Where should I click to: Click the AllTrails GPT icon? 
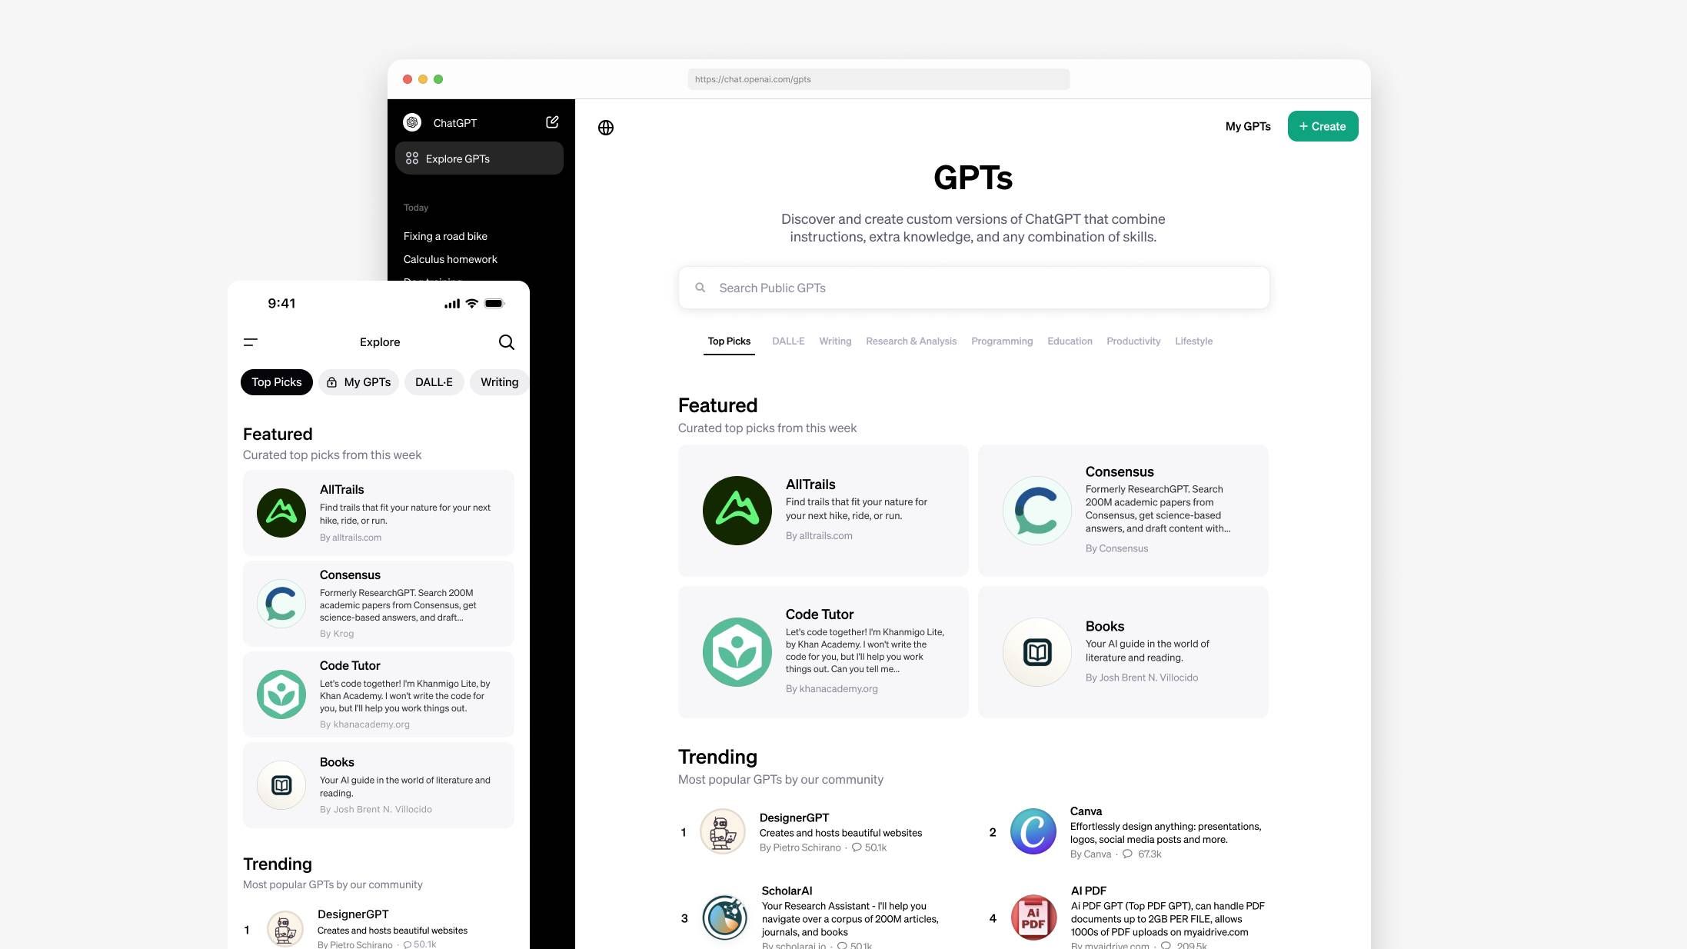(736, 508)
